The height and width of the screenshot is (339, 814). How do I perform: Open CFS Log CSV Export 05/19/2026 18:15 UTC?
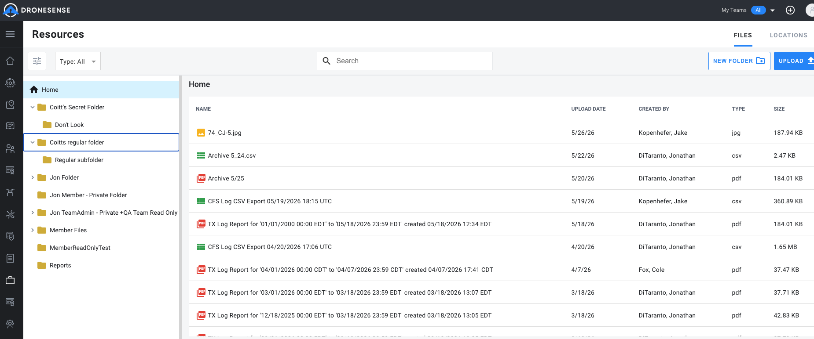coord(270,201)
